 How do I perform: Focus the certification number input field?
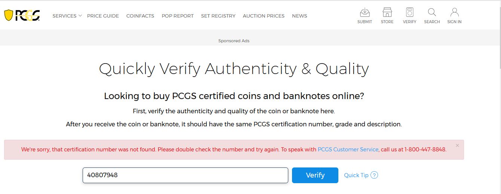185,175
